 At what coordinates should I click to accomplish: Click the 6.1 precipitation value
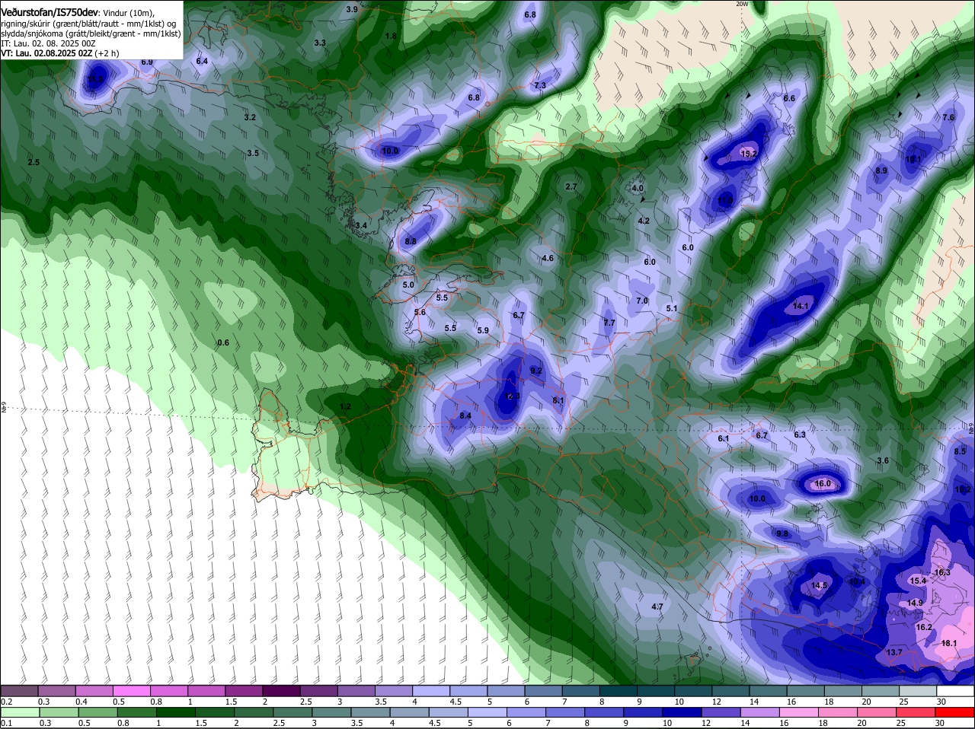(x=724, y=438)
